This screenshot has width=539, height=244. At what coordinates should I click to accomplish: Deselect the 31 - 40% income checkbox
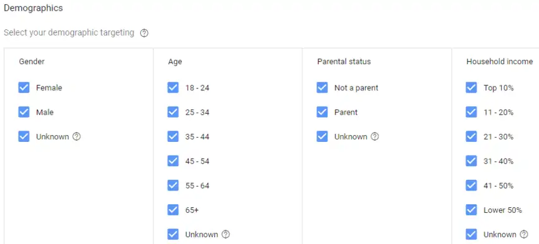coord(471,161)
